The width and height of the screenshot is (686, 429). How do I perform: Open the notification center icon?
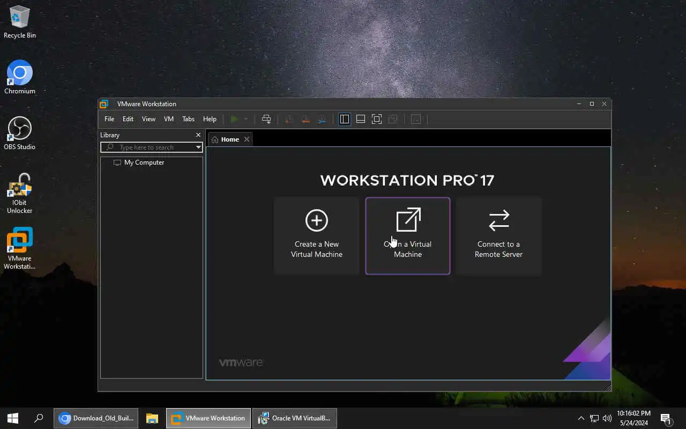666,418
